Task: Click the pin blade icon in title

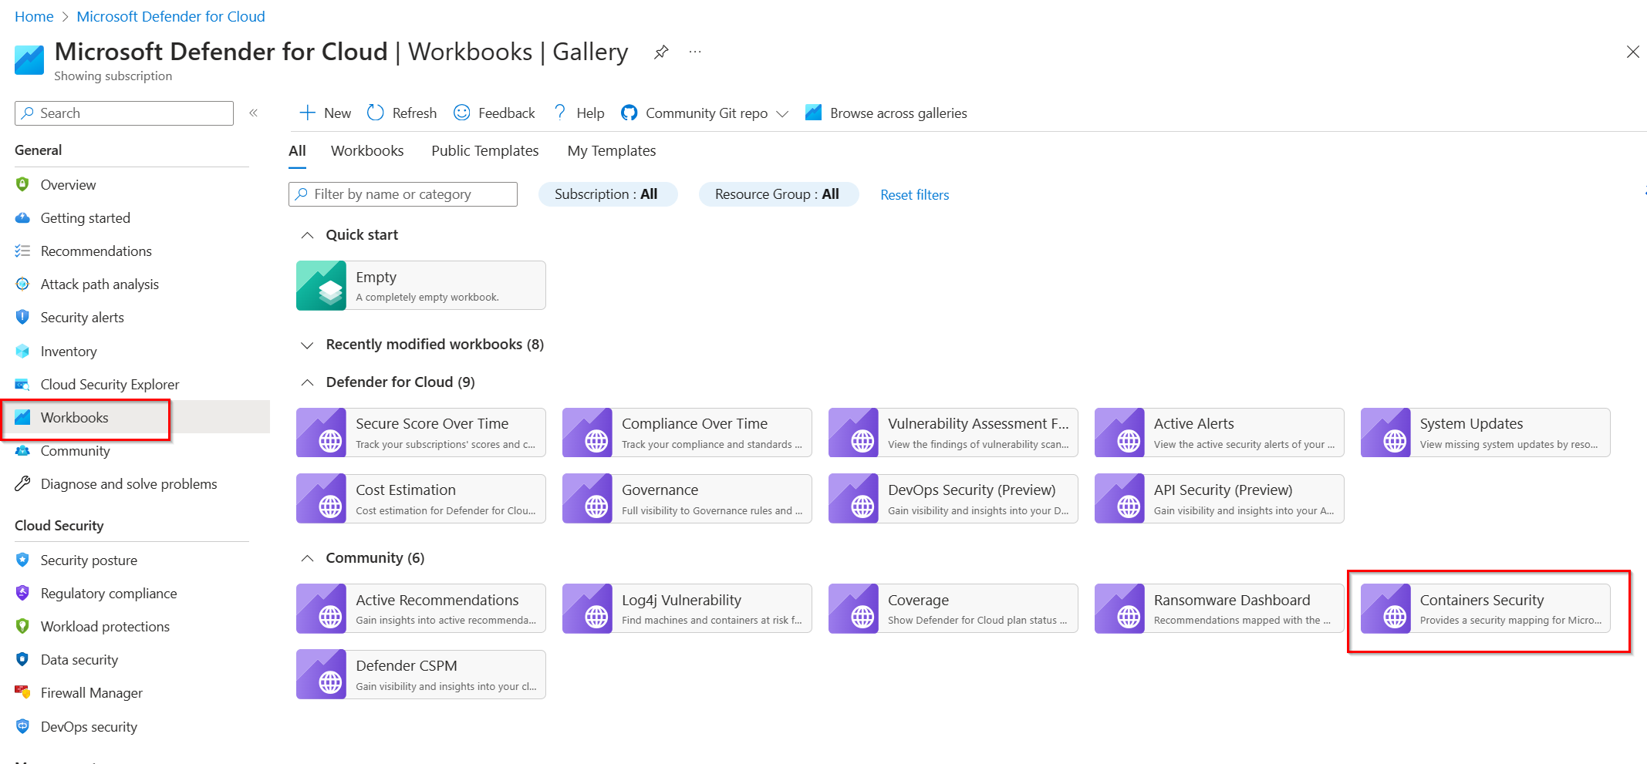Action: 661,52
